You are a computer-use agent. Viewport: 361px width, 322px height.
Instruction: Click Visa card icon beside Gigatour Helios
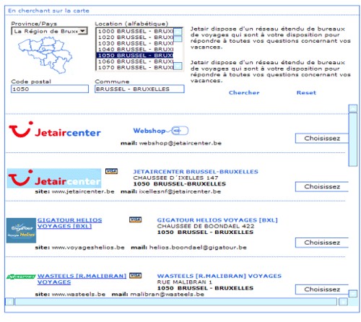tap(136, 219)
